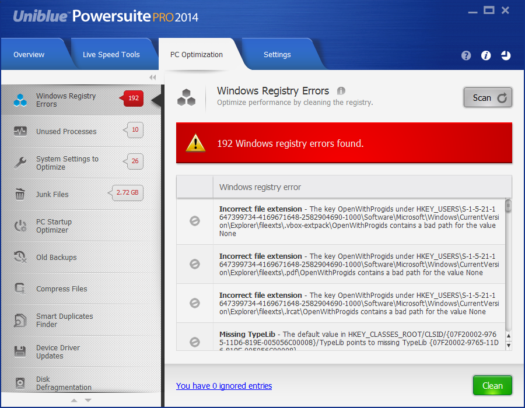Ignore the Missing TypeLib error entry
525x408 pixels.
pyautogui.click(x=194, y=342)
